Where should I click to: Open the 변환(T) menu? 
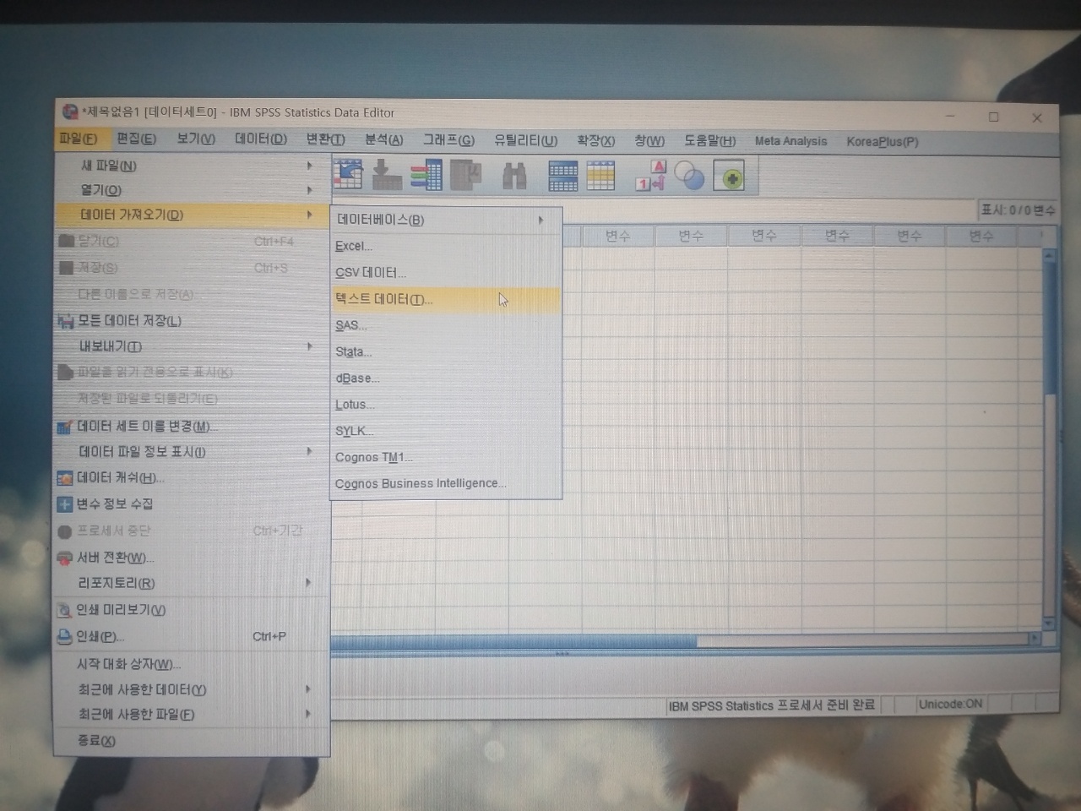coord(325,139)
